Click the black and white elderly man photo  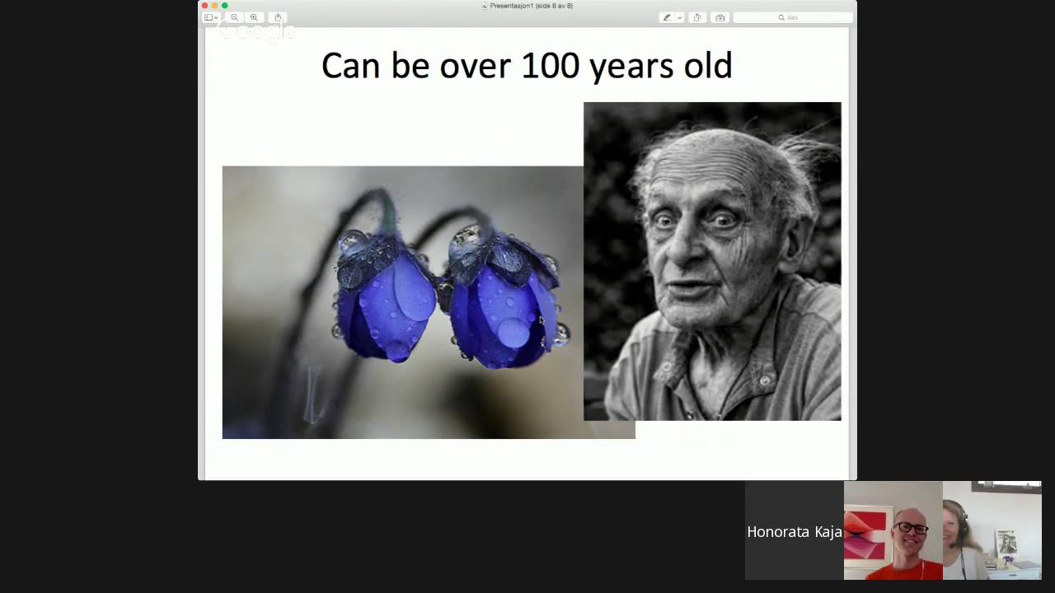click(x=712, y=261)
